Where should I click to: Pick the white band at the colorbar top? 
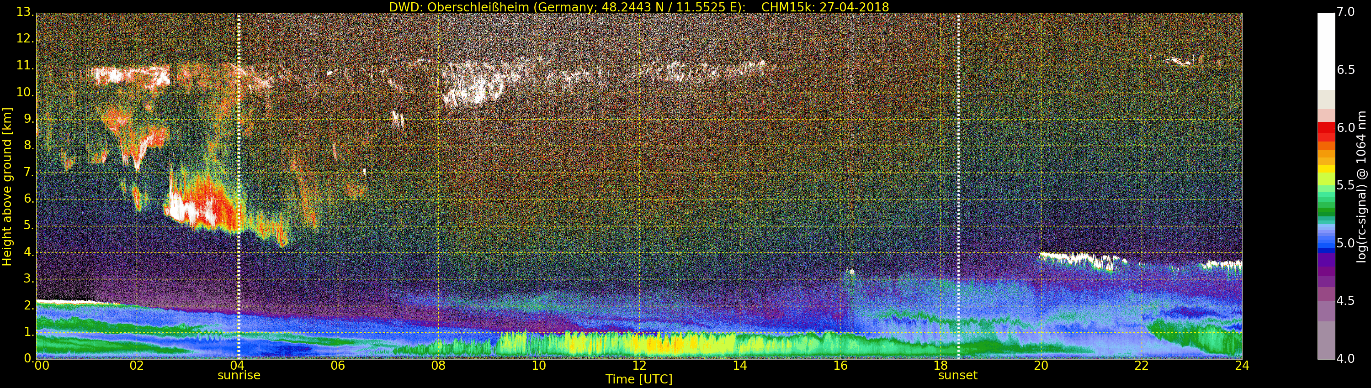coord(1326,51)
